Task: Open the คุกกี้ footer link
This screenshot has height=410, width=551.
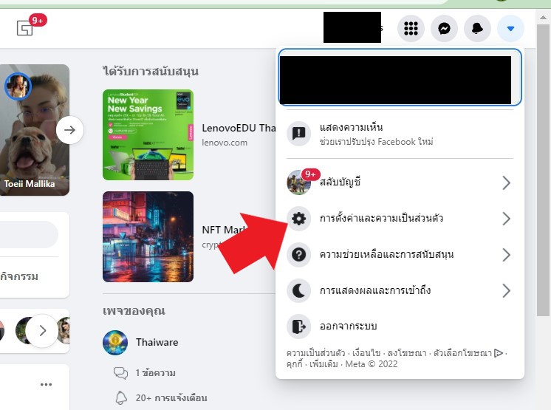Action: click(x=294, y=364)
